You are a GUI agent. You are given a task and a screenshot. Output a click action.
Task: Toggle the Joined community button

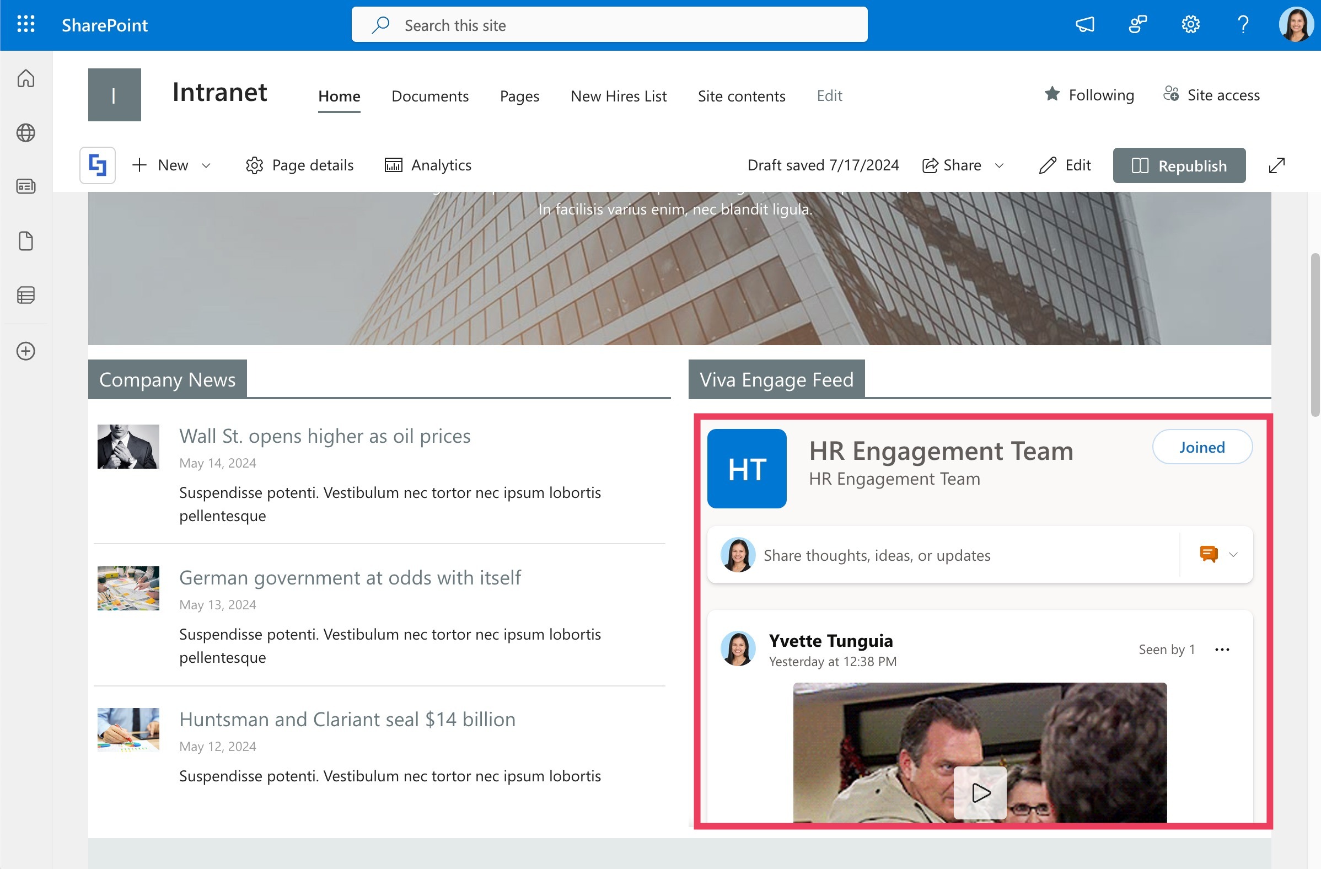1202,447
